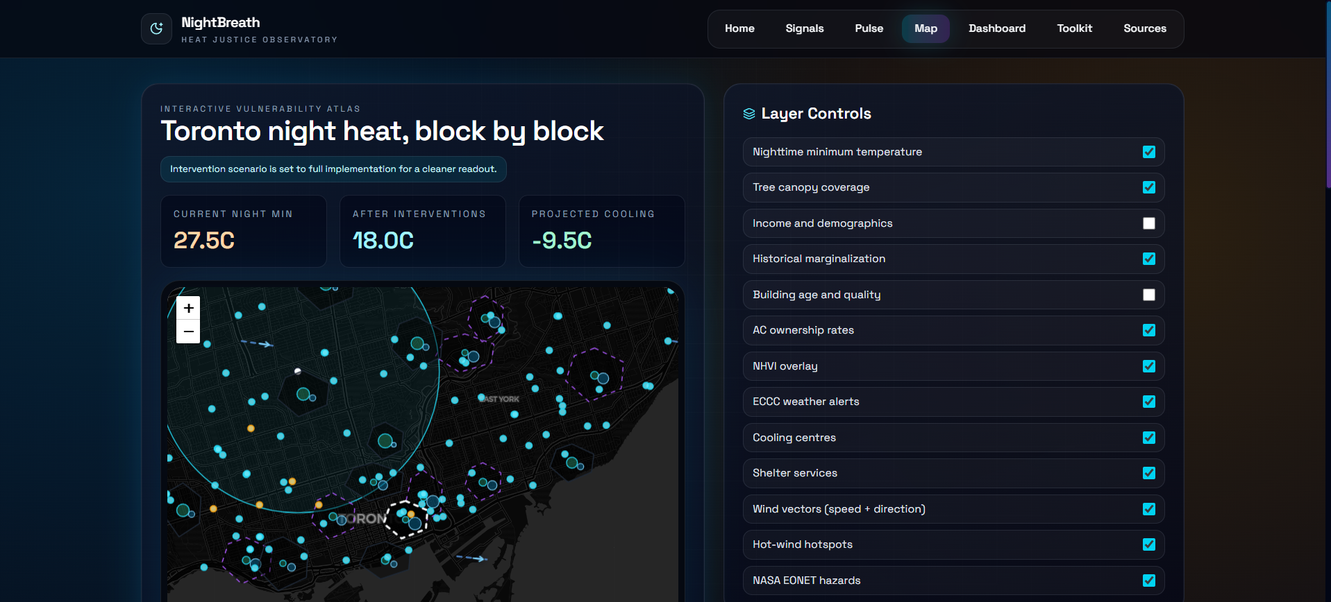The height and width of the screenshot is (602, 1331).
Task: Click the NightBreath moon logo icon
Action: (x=156, y=28)
